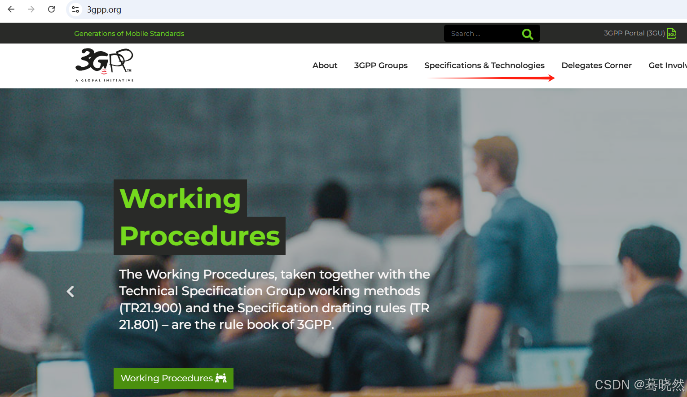Screen dimensions: 687x397
Task: Click the green Working Procedures button
Action: [173, 378]
